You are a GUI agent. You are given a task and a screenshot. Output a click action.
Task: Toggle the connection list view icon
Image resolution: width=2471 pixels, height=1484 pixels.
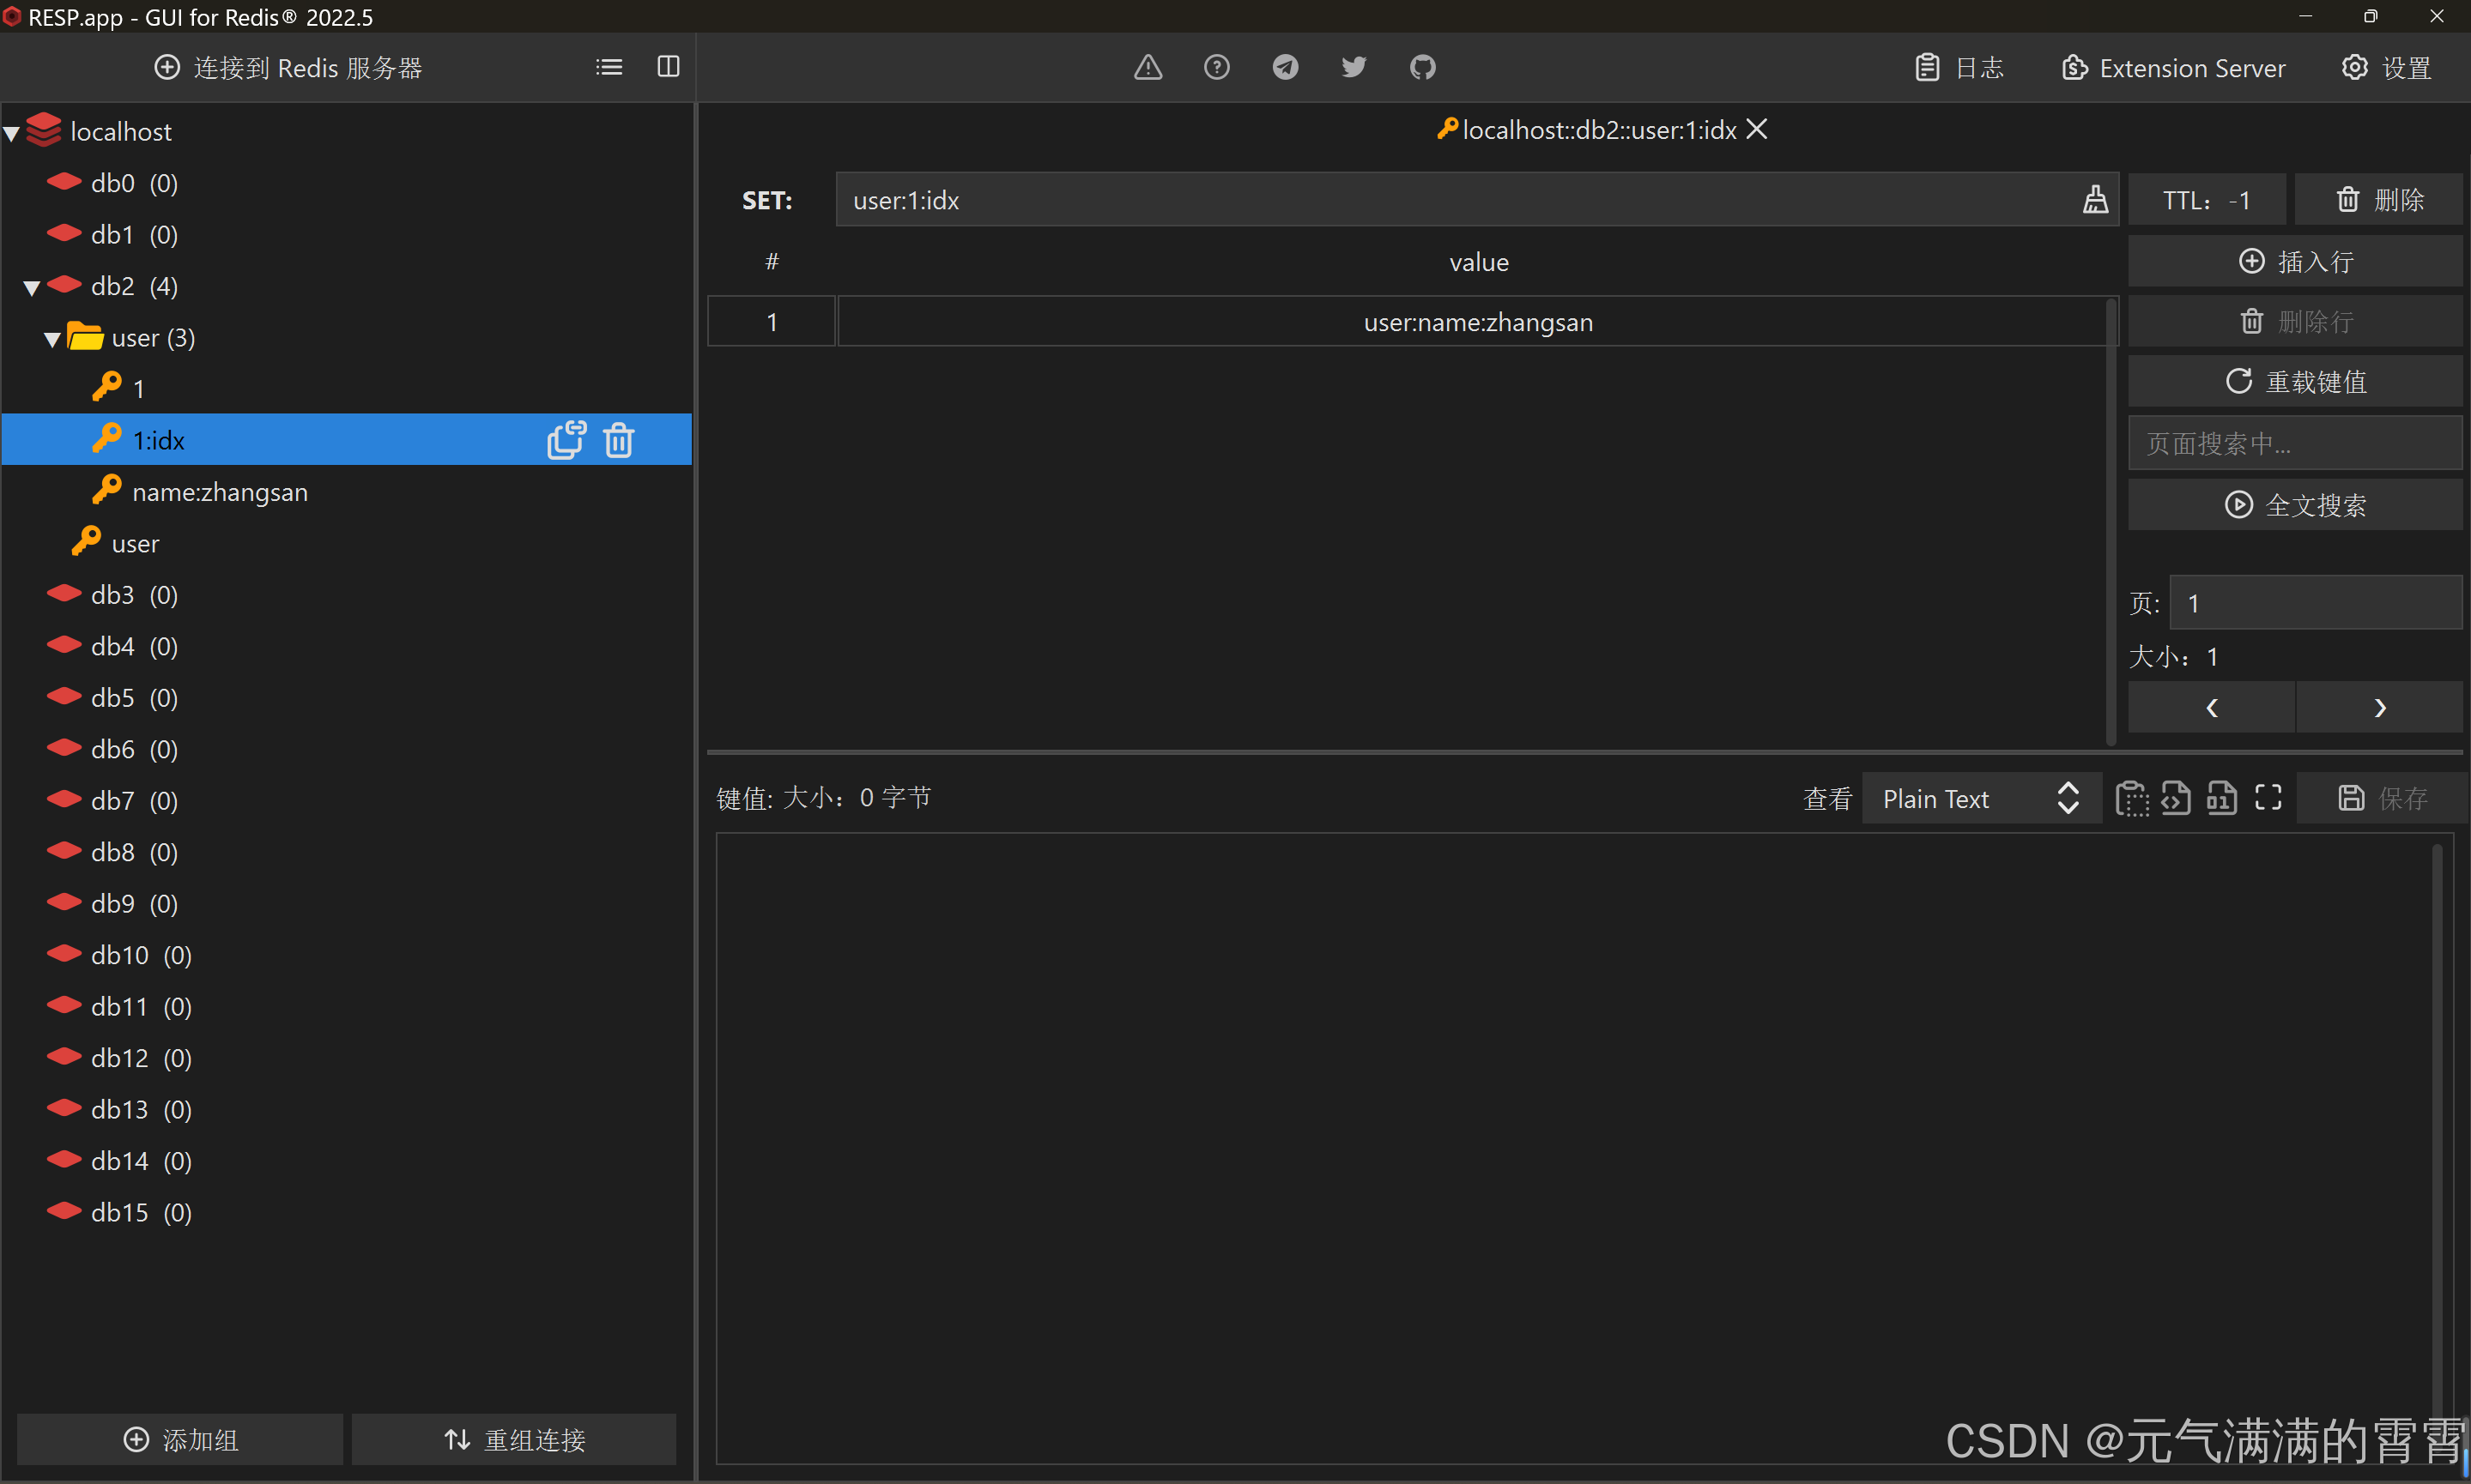[609, 67]
